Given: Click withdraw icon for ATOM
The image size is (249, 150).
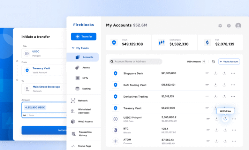Looking at the screenshot, I should (225, 141).
